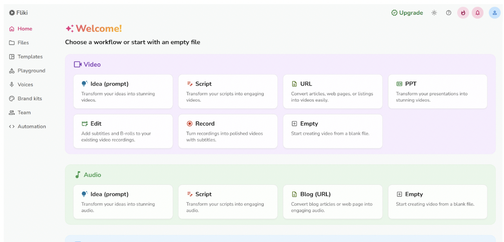Click the Upgrade button

[x=407, y=13]
